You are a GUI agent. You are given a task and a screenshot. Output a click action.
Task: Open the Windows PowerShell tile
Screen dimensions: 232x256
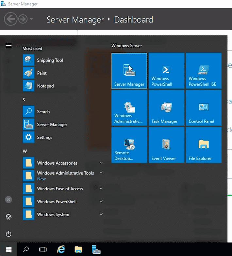(x=166, y=70)
